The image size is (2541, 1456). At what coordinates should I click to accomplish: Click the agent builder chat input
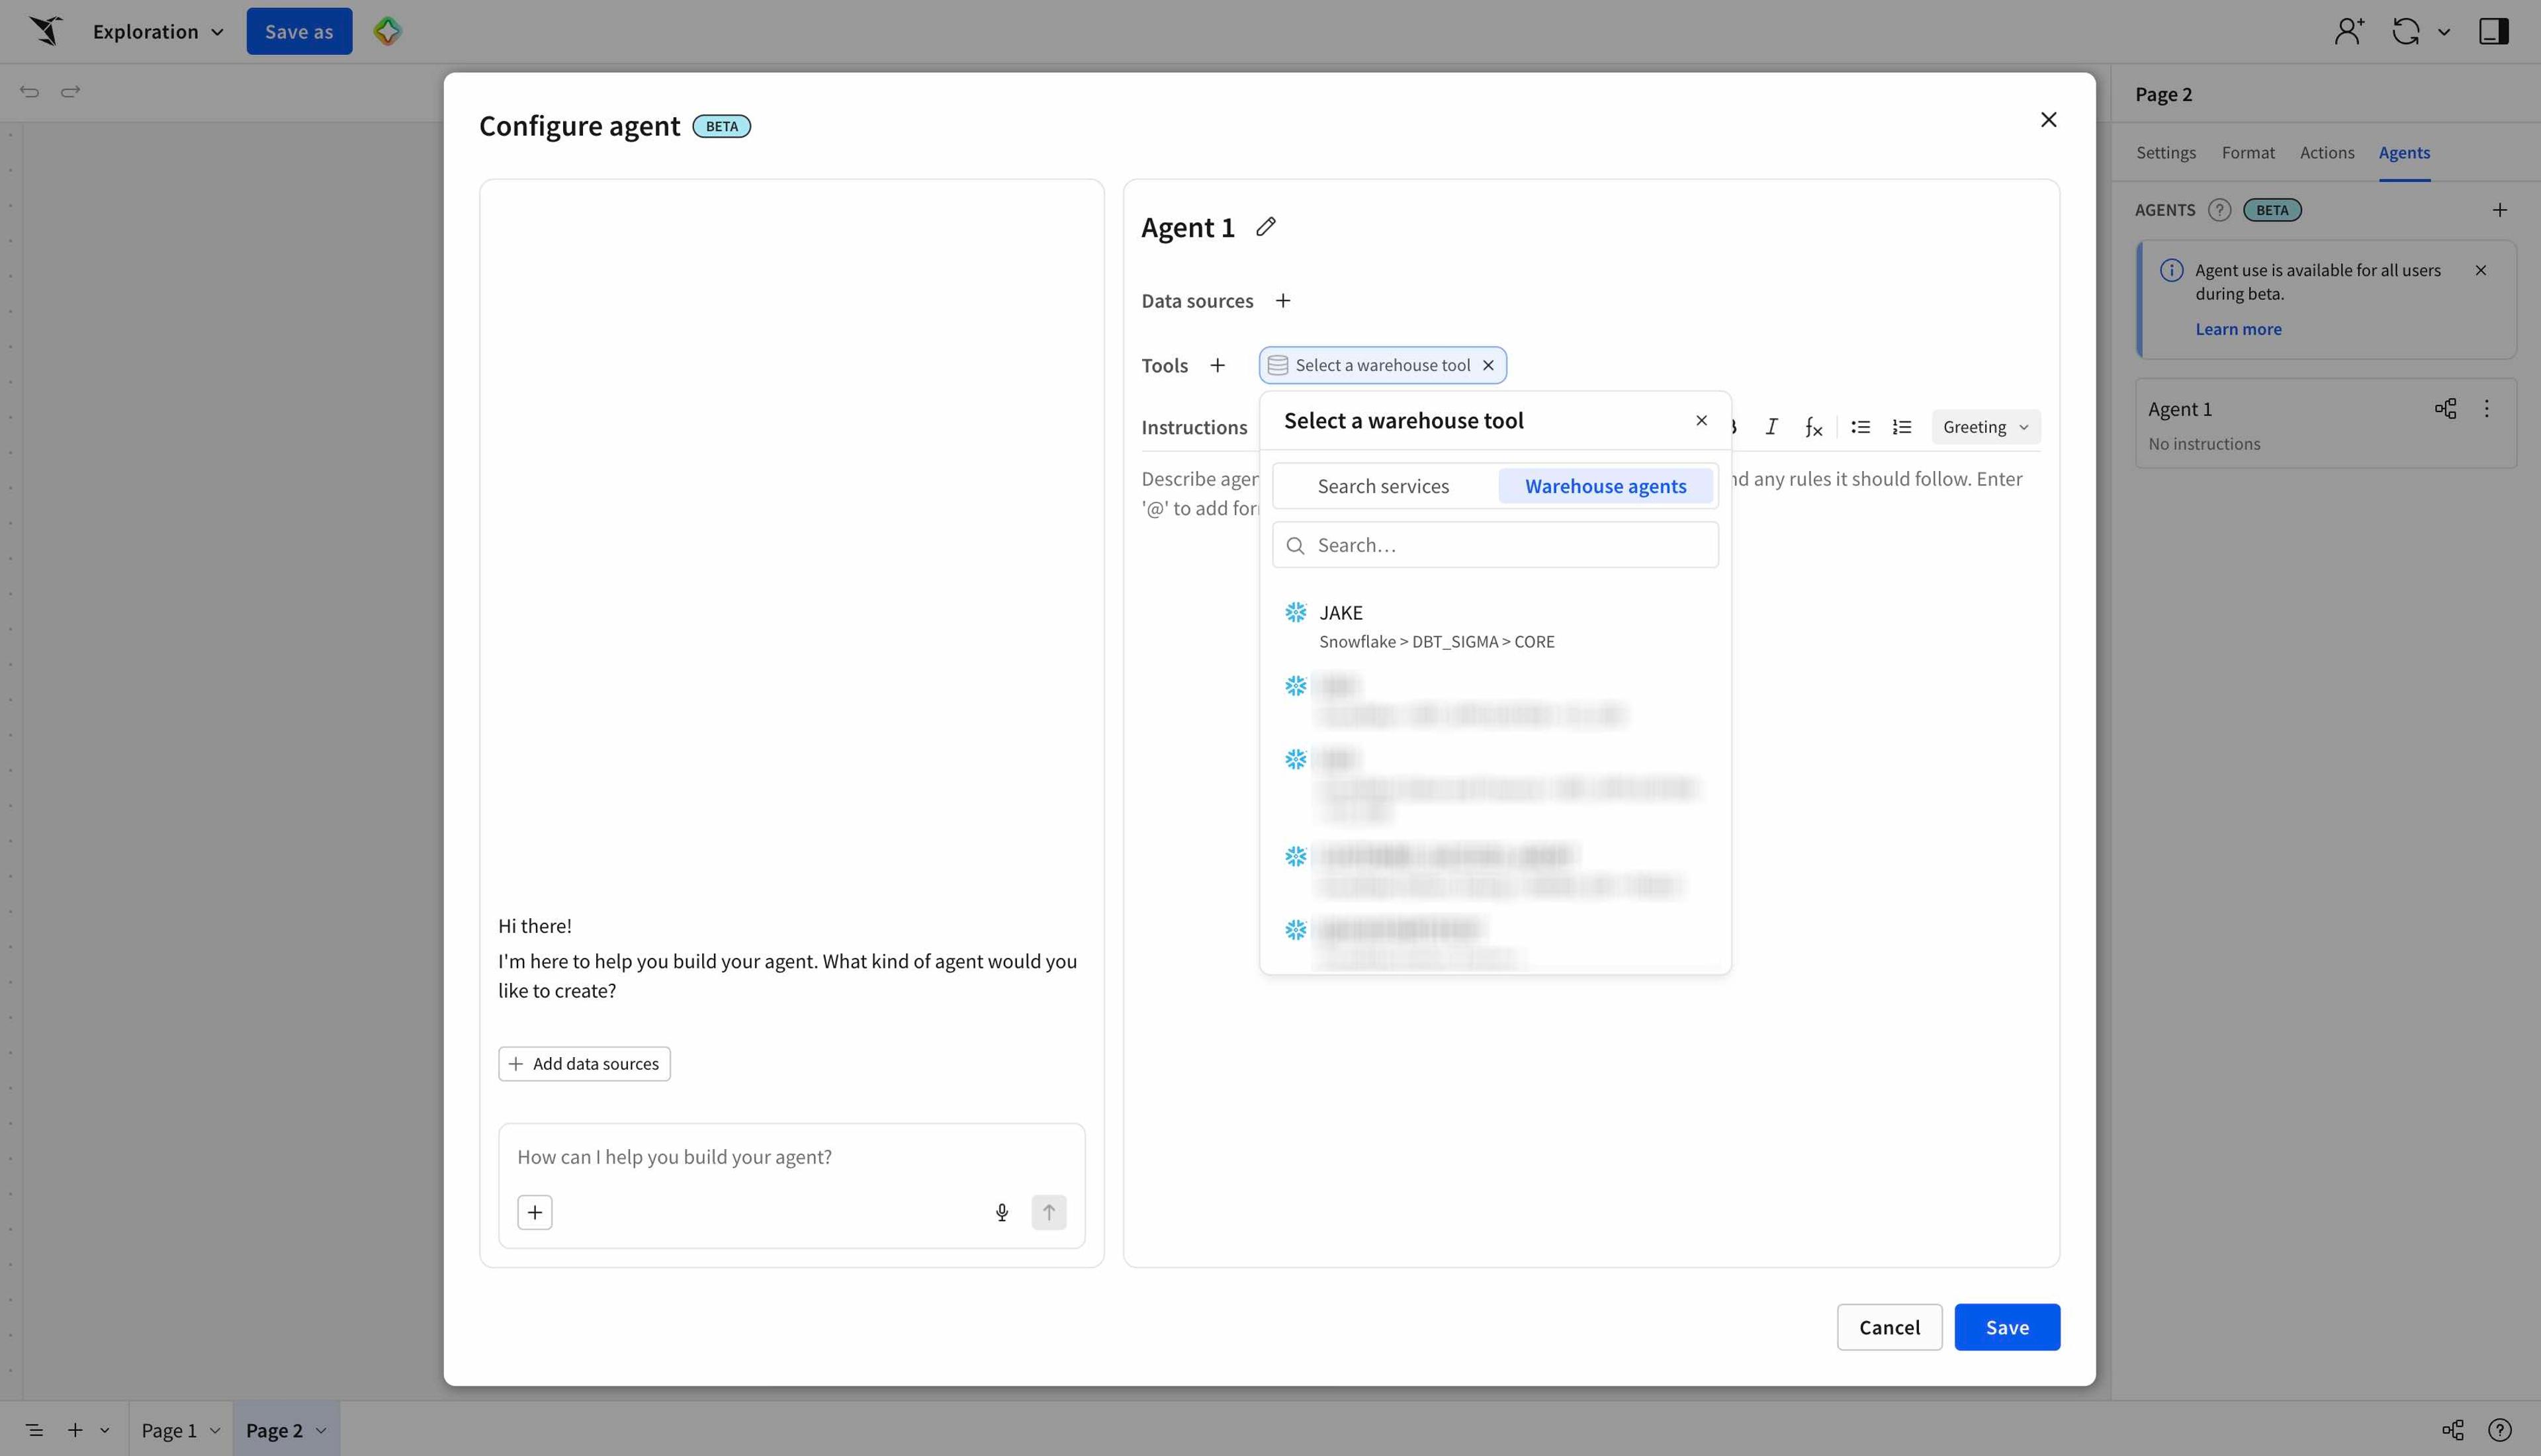(x=791, y=1157)
